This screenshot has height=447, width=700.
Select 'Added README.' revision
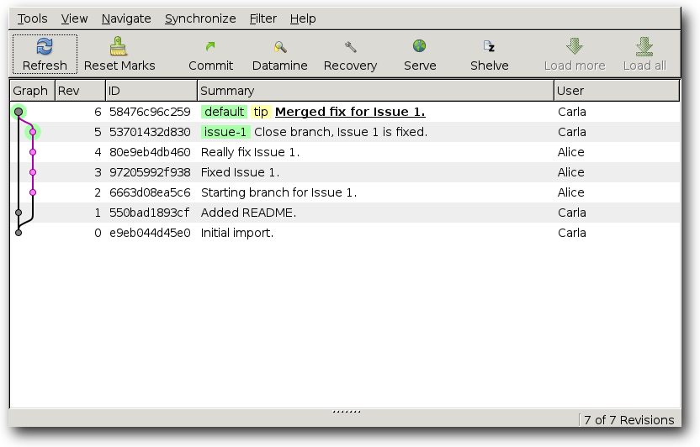click(x=248, y=213)
